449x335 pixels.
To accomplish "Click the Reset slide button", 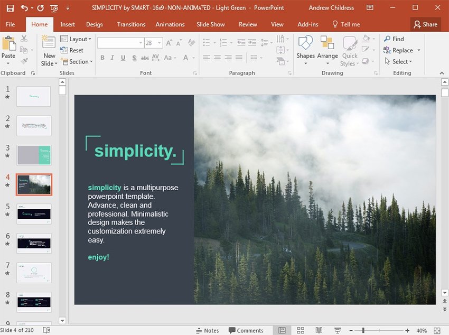I will click(x=72, y=50).
